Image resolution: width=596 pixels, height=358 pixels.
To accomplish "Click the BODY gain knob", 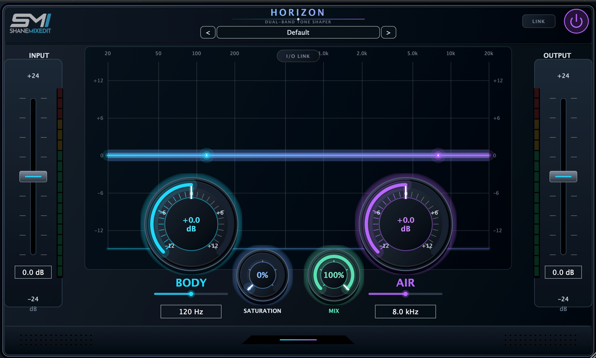I will pos(191,224).
